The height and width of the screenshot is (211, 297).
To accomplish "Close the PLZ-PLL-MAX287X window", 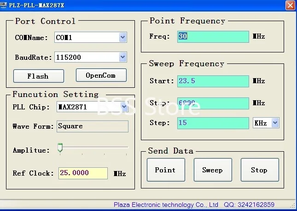I will coord(290,6).
